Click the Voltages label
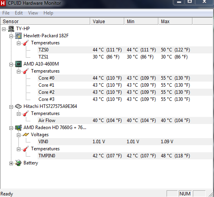The height and width of the screenshot is (197, 214). tap(40, 135)
